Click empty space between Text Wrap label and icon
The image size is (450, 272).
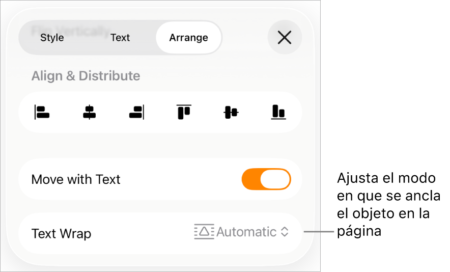[143, 233]
